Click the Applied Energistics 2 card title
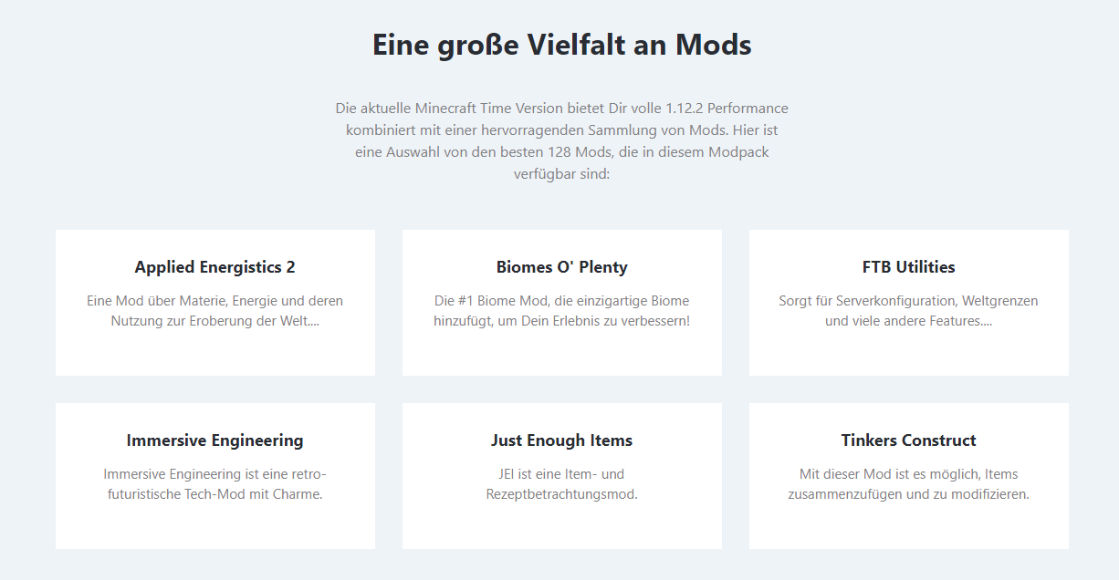1119x580 pixels. (214, 267)
